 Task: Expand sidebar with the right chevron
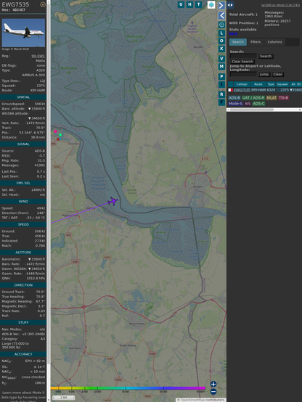[x=221, y=5]
